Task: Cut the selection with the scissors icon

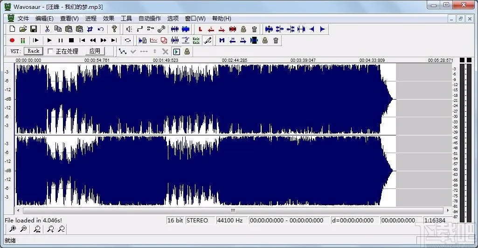Action: (x=47, y=29)
